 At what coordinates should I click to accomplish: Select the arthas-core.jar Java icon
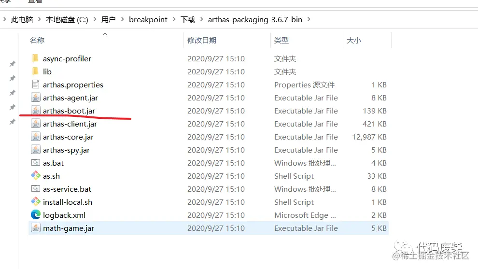point(36,137)
